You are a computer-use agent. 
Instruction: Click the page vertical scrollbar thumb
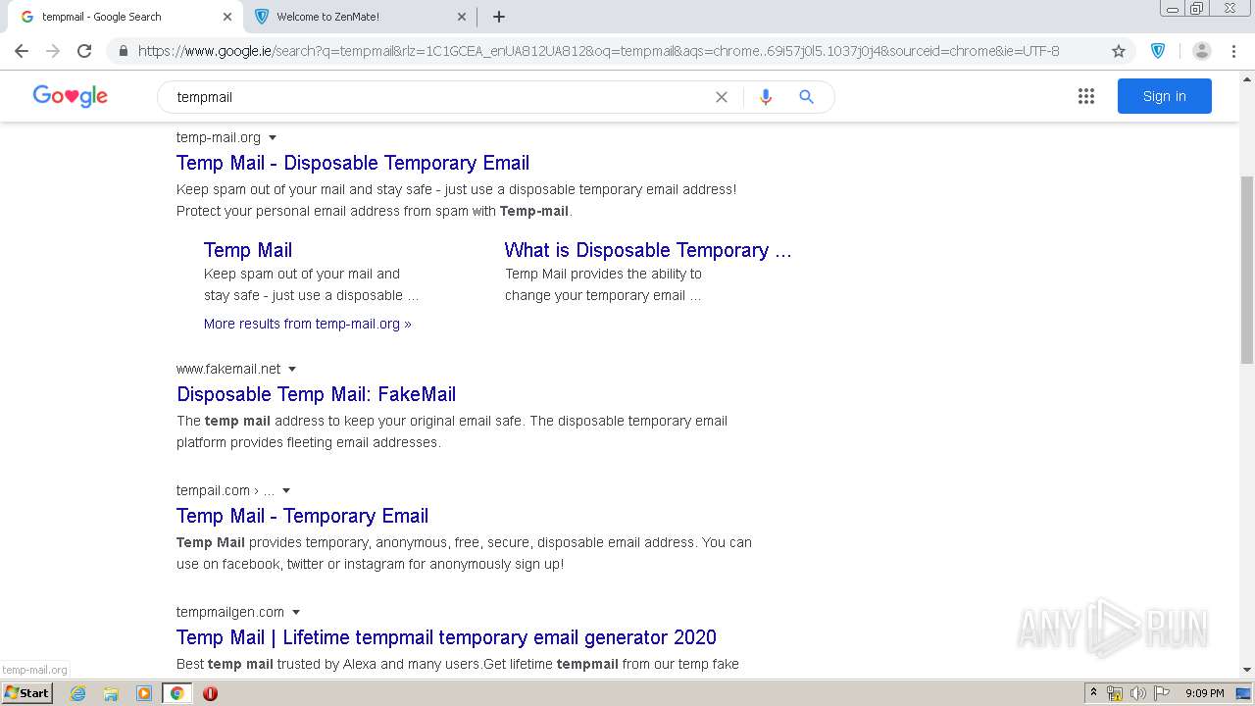point(1247,270)
